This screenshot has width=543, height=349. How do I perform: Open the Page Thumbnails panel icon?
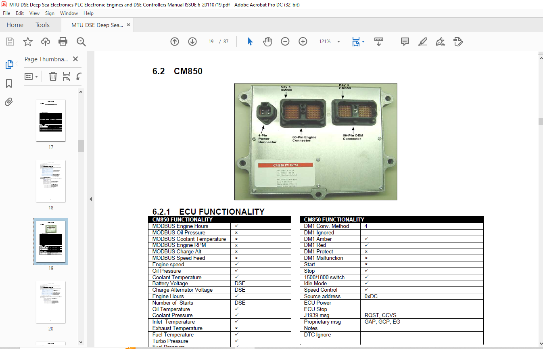[9, 65]
